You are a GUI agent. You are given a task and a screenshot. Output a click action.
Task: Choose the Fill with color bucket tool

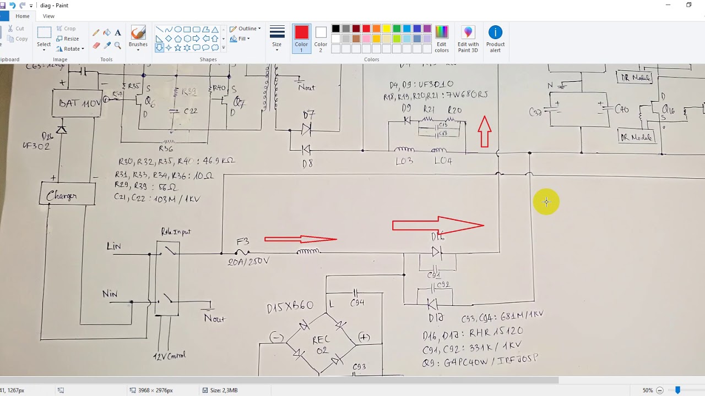click(107, 33)
